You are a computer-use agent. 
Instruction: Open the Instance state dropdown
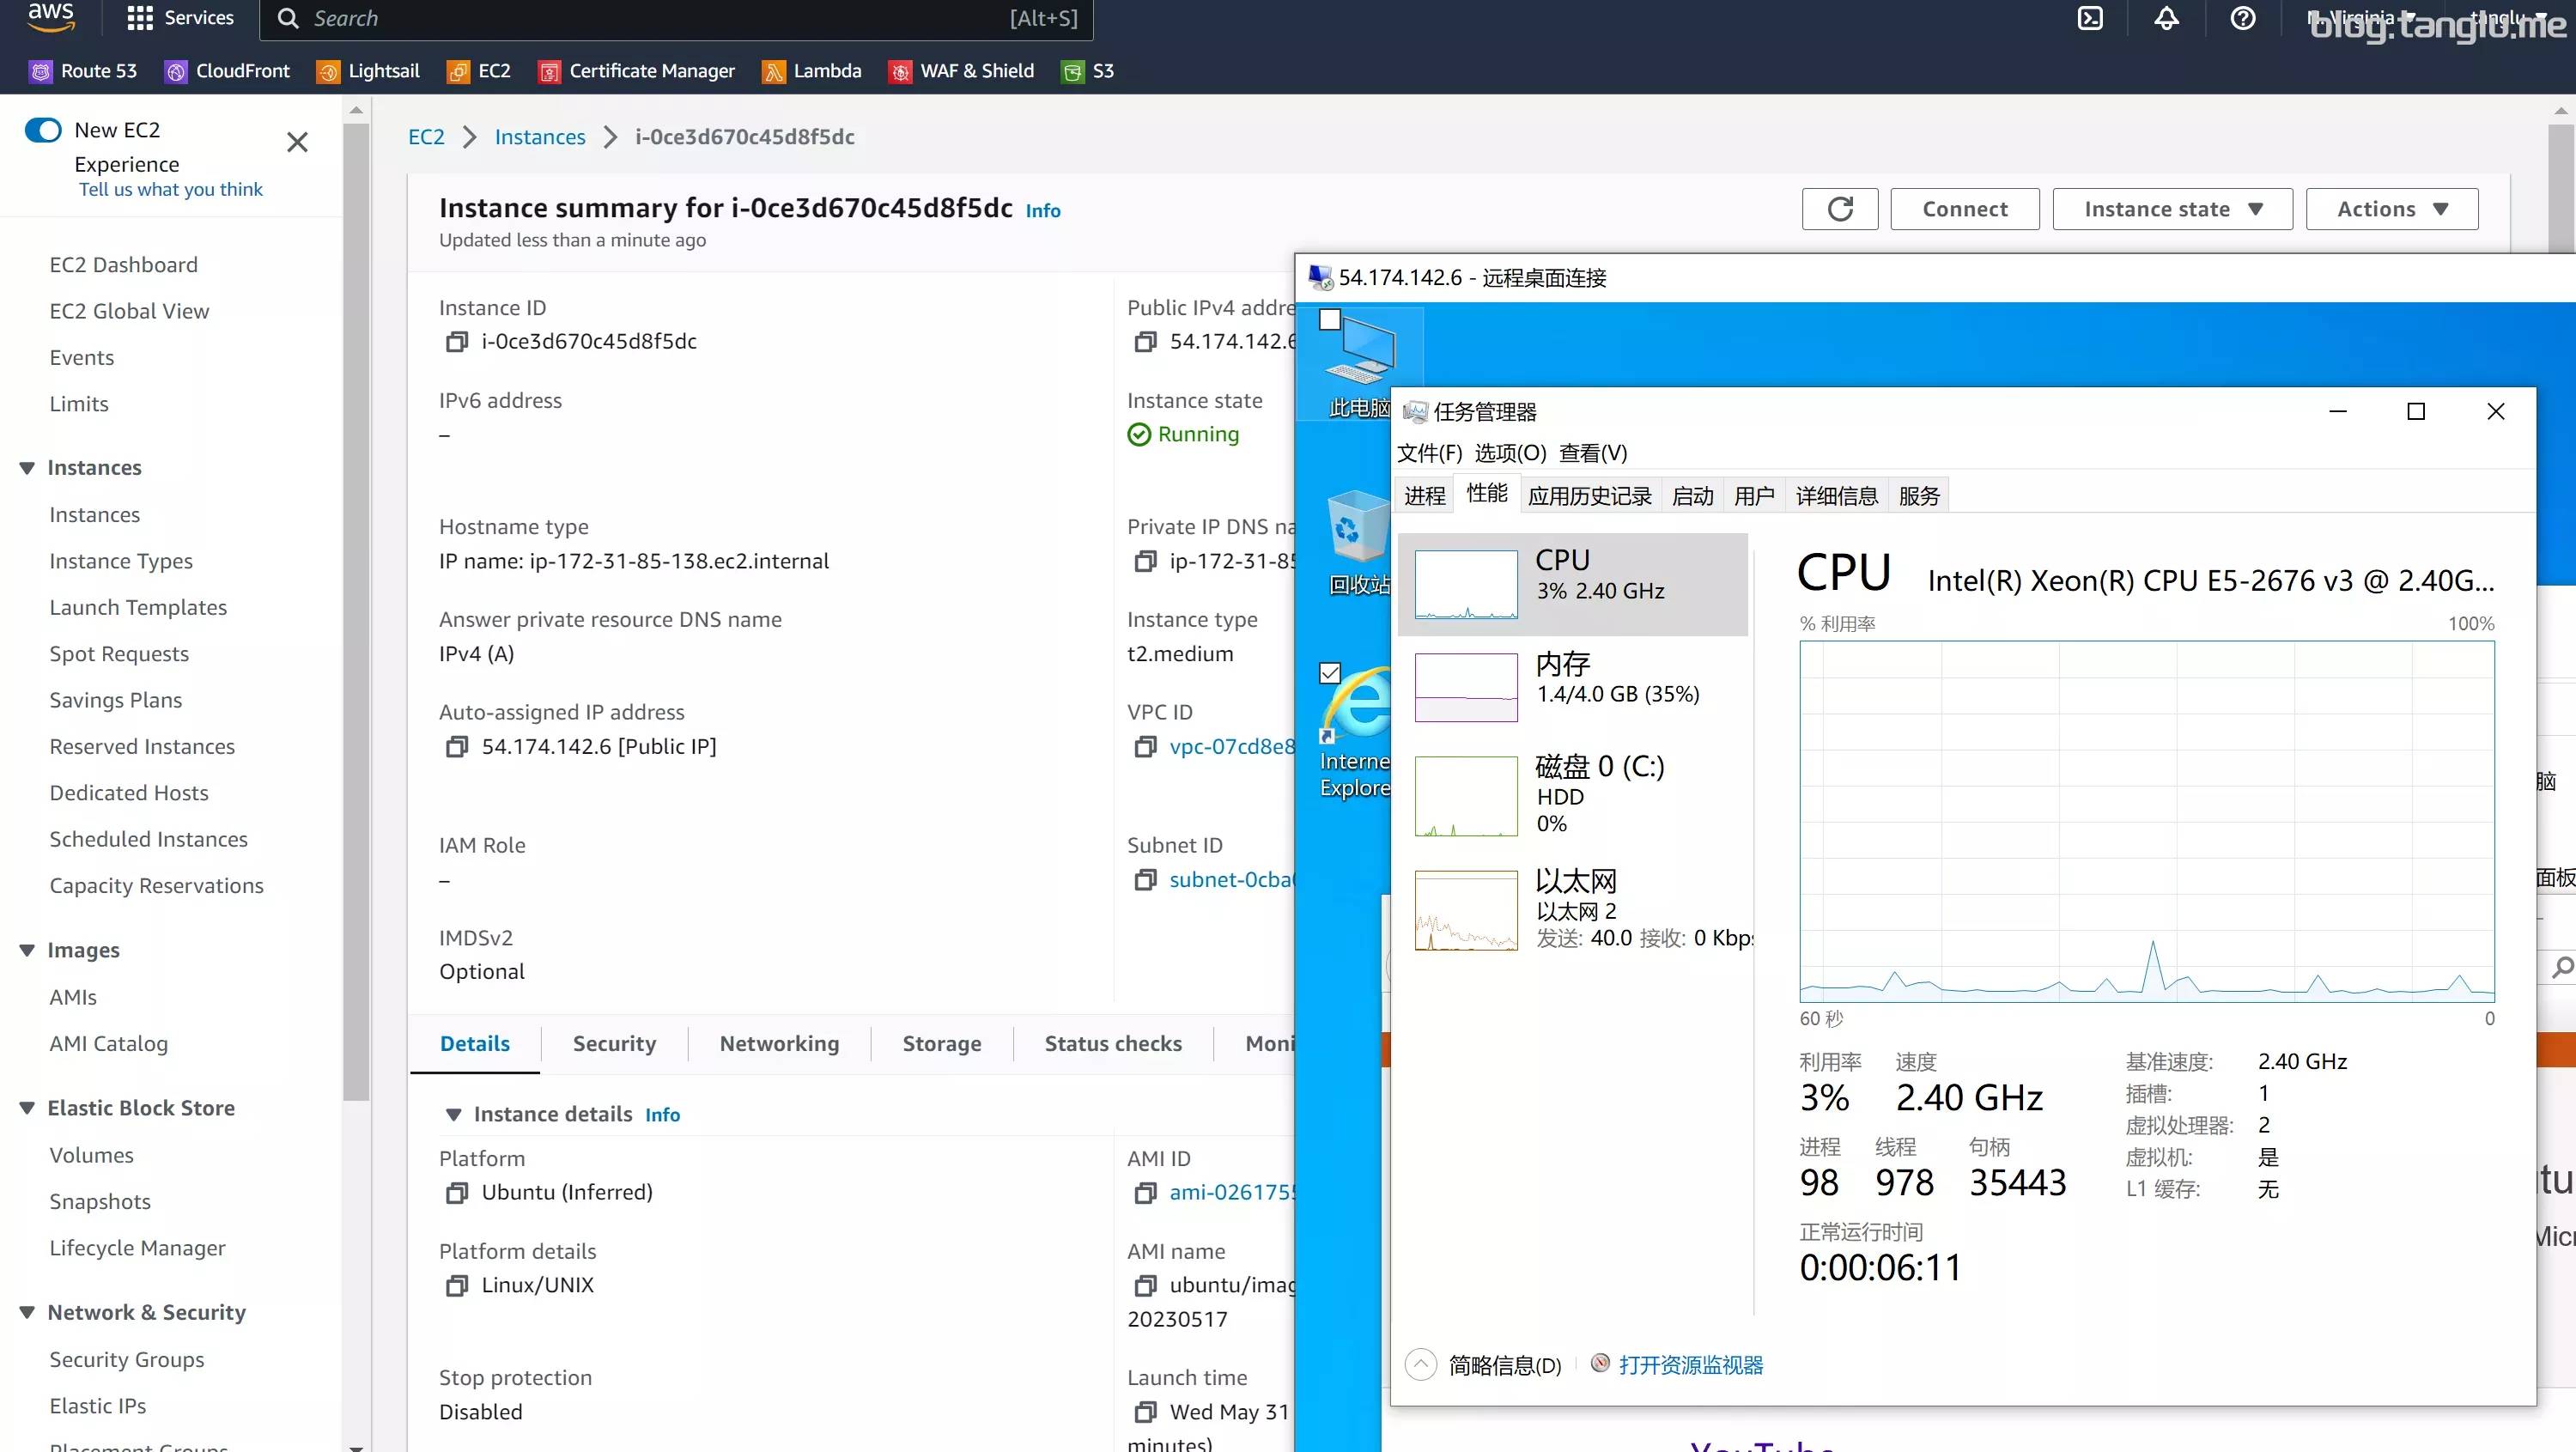click(x=2172, y=209)
